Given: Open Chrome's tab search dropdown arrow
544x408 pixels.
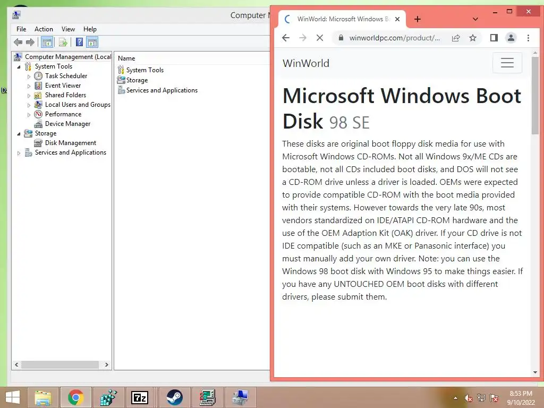Looking at the screenshot, I should pyautogui.click(x=475, y=19).
